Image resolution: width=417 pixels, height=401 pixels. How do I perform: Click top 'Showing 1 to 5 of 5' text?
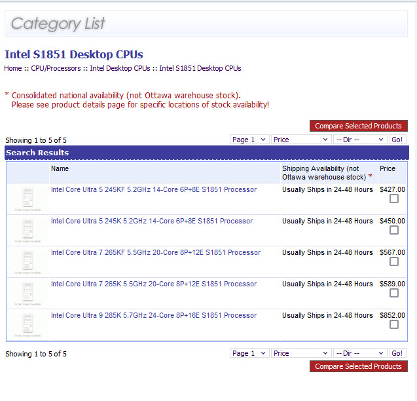pos(36,140)
